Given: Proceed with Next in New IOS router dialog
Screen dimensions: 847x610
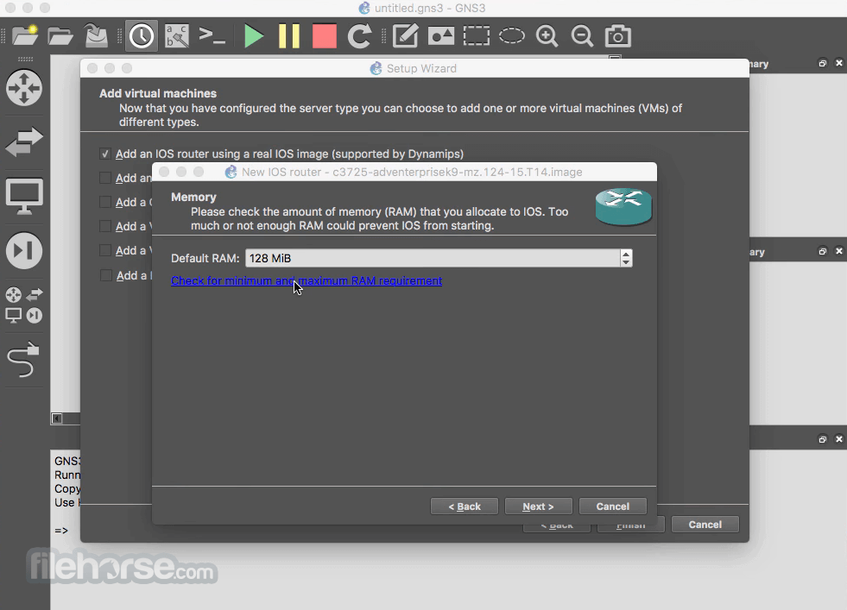Looking at the screenshot, I should pos(538,506).
